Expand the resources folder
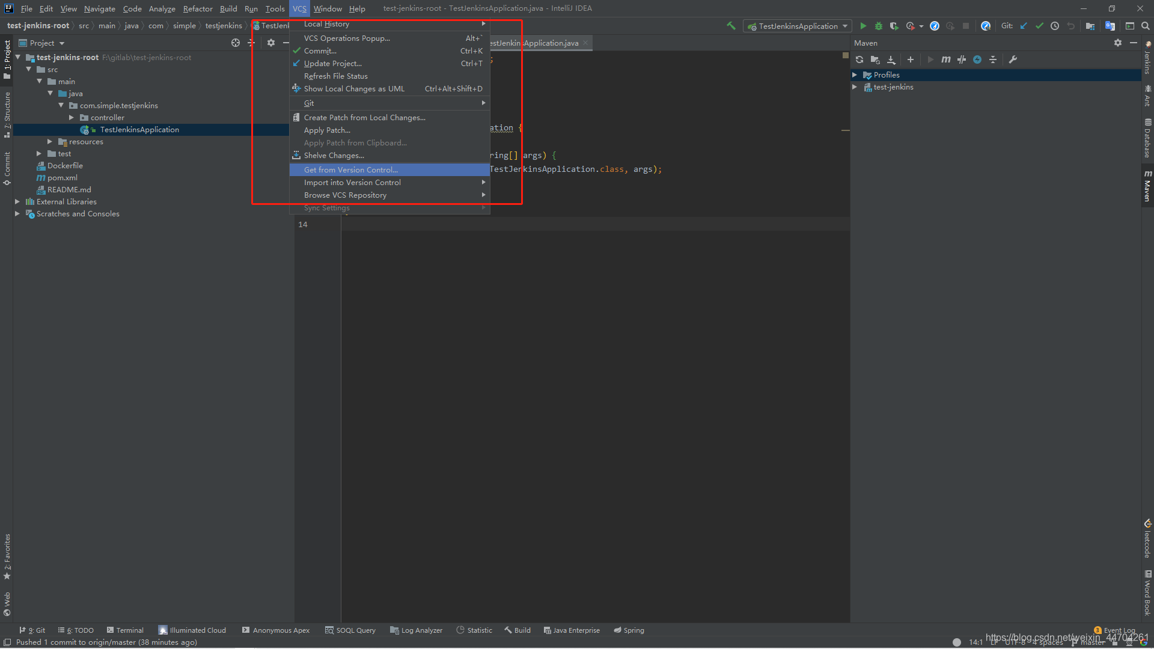This screenshot has height=649, width=1154. [x=50, y=141]
